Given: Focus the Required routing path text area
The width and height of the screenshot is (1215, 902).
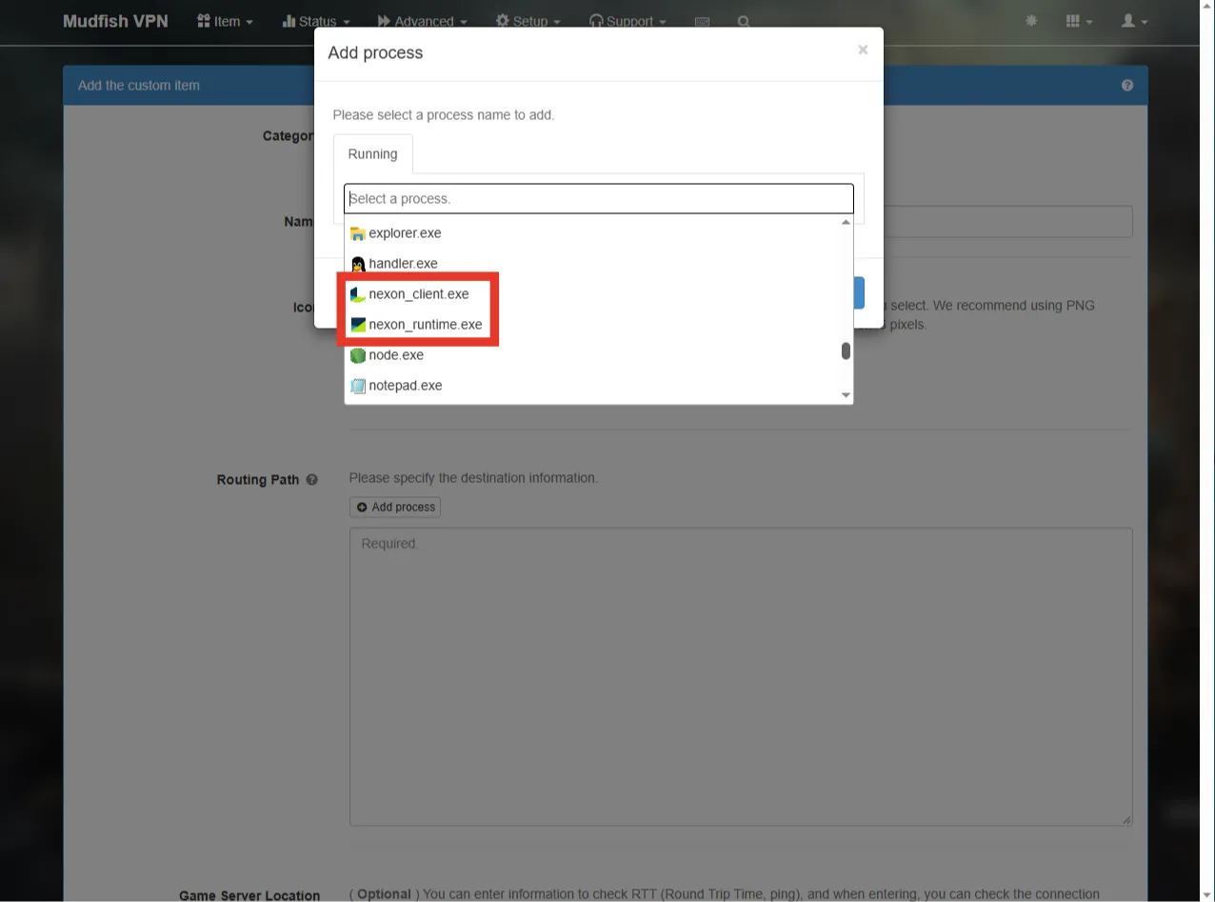Looking at the screenshot, I should coord(741,676).
